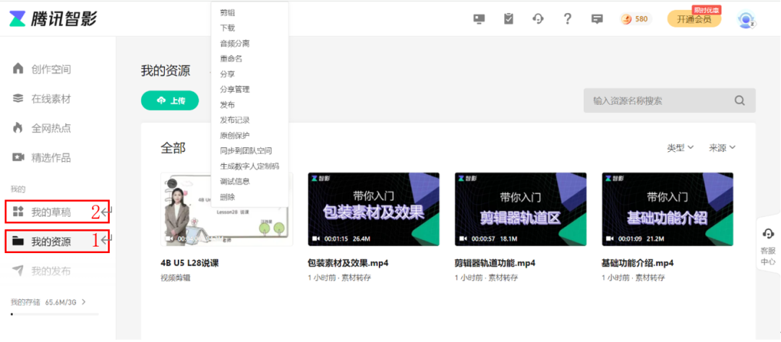Open the 客服中心 floating side button
This screenshot has width=781, height=342.
click(x=767, y=247)
